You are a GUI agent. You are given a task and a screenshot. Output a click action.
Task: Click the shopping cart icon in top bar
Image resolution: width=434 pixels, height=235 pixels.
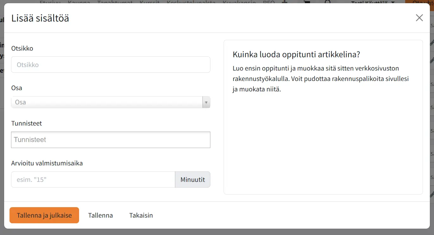tap(306, 2)
